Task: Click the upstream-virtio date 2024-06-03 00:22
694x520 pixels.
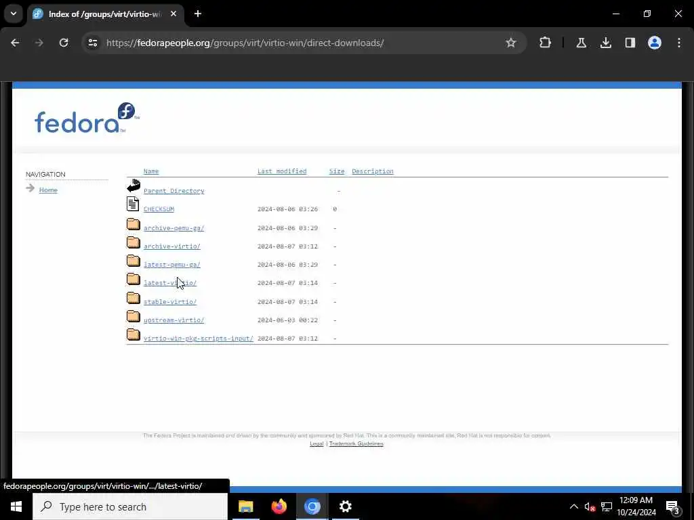Action: [287, 320]
